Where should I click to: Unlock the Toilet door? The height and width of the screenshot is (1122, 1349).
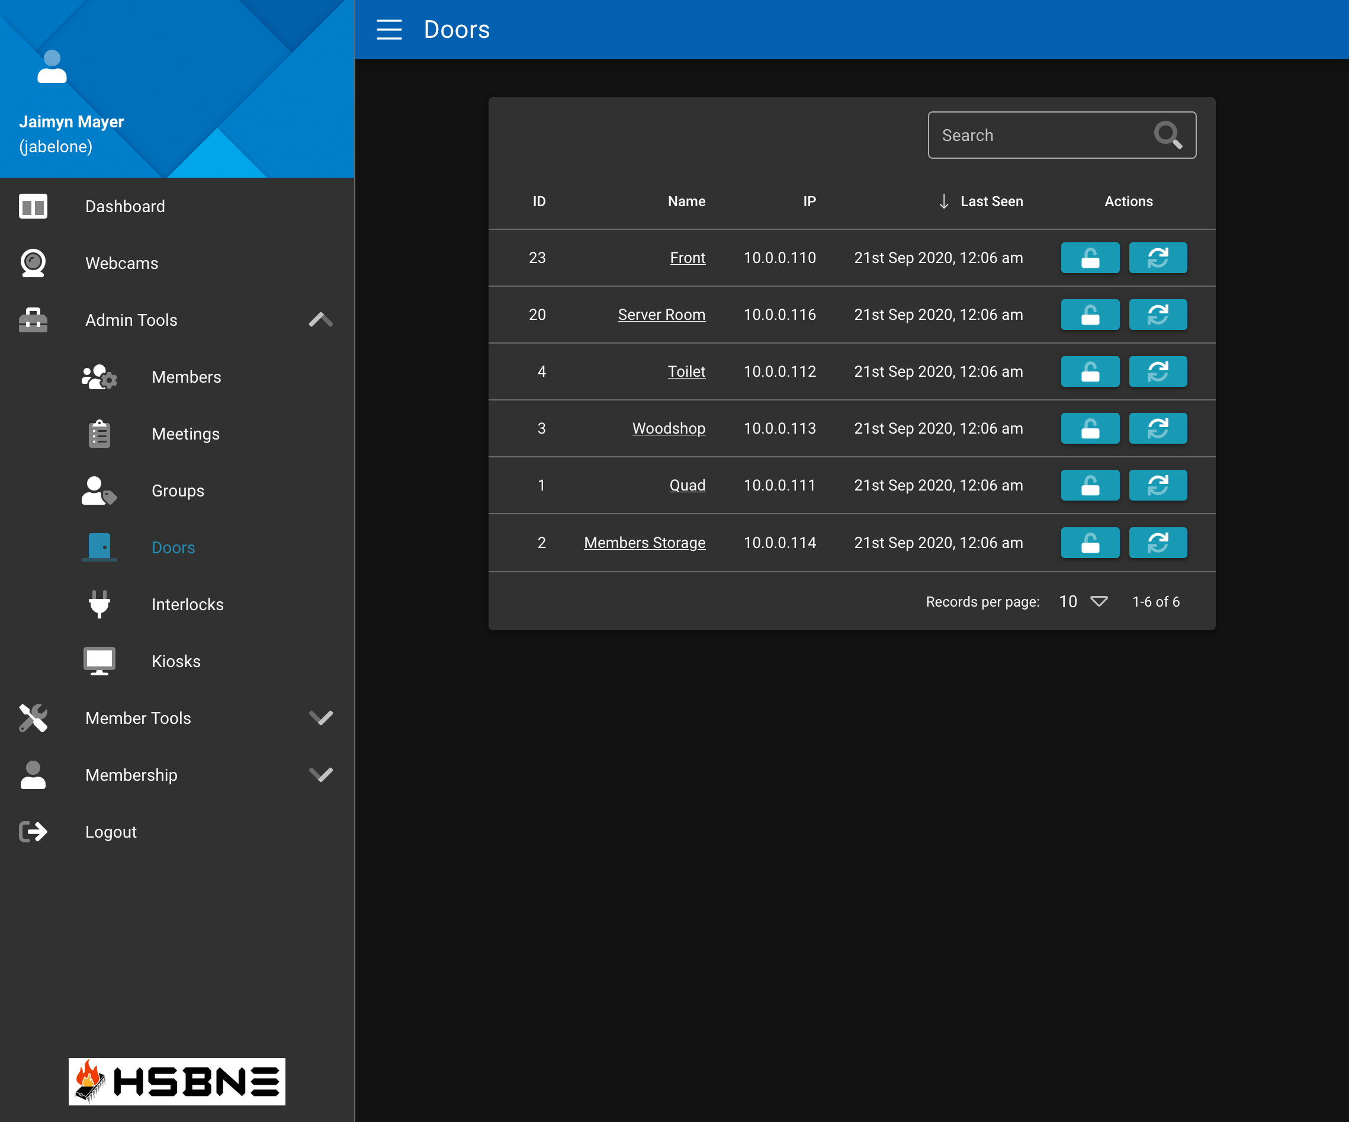(1090, 371)
